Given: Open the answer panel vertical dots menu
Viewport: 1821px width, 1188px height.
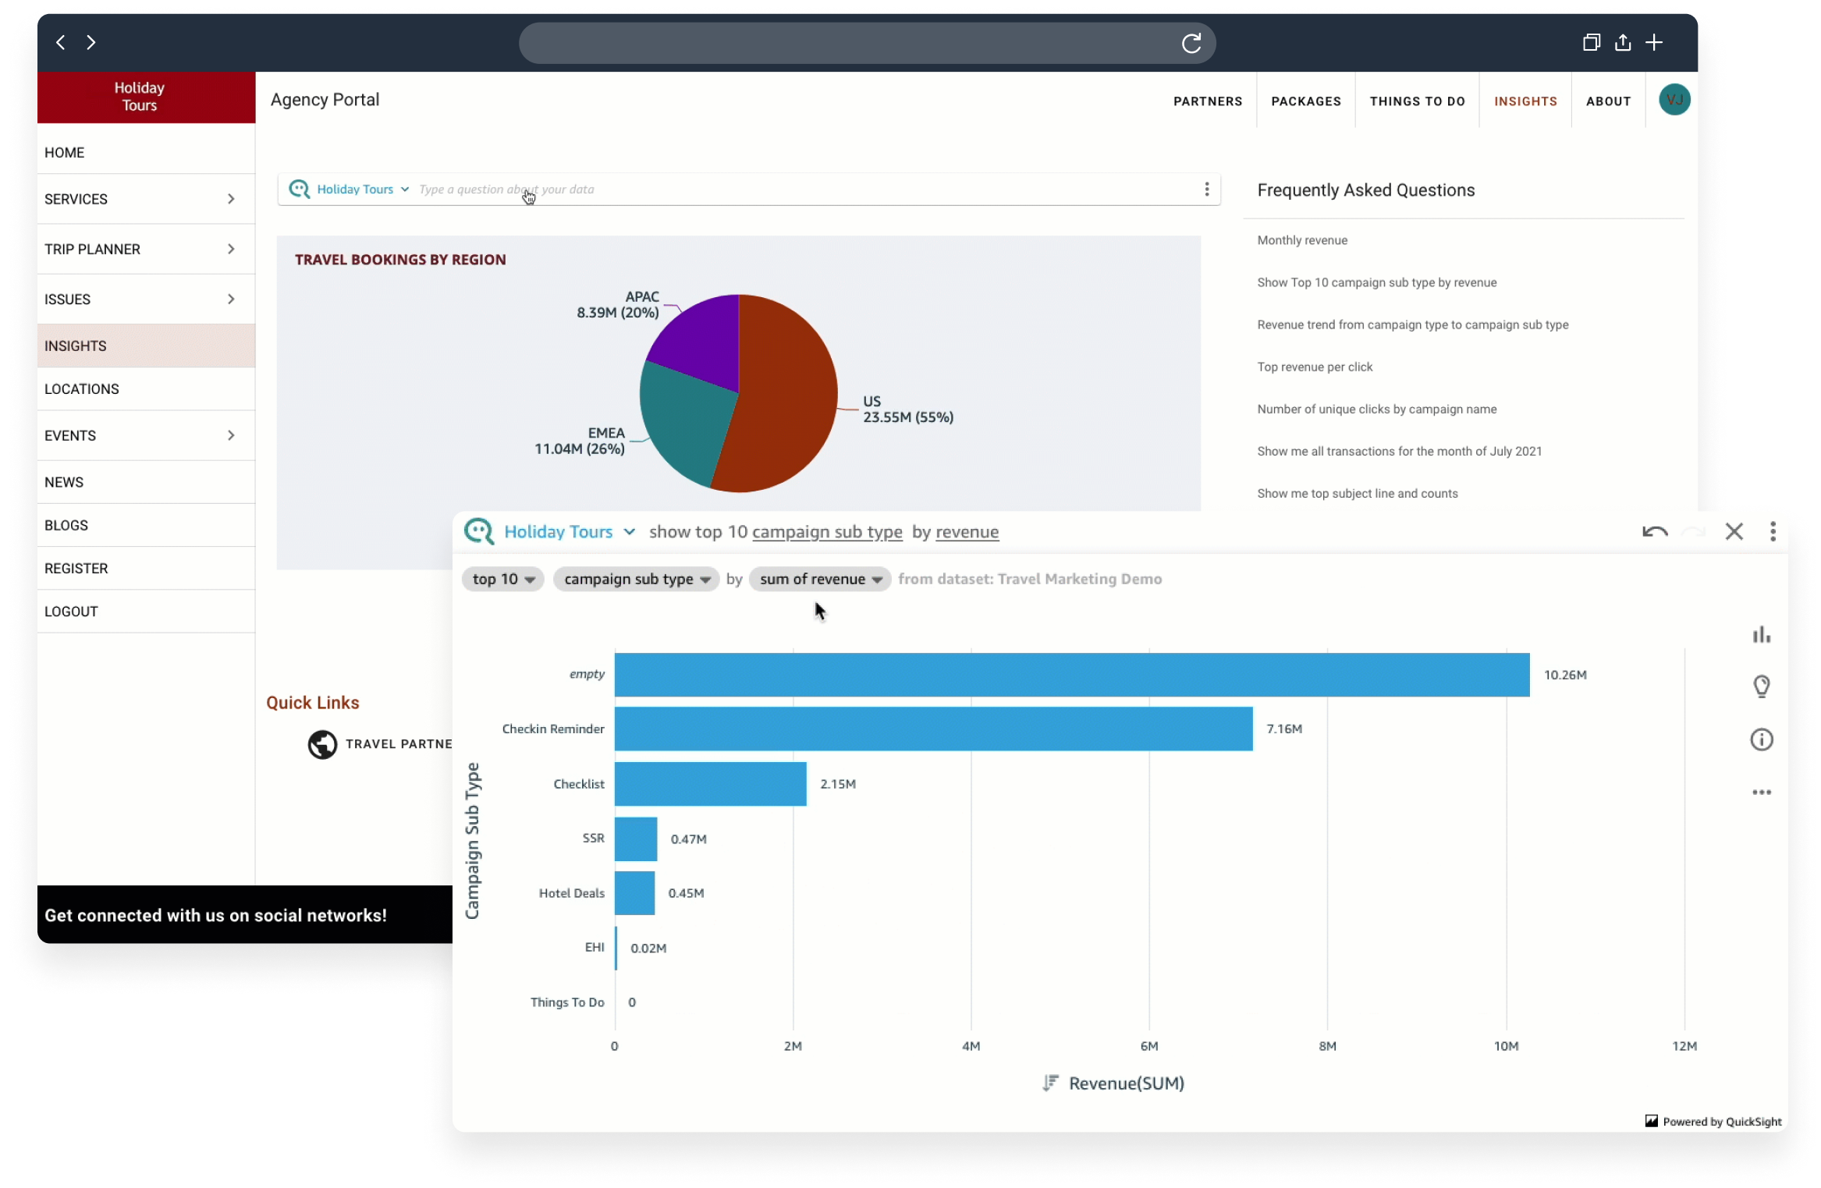Looking at the screenshot, I should tap(1773, 532).
